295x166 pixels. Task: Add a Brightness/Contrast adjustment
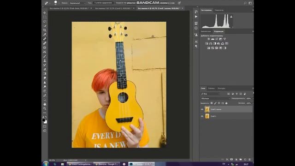coord(208,39)
